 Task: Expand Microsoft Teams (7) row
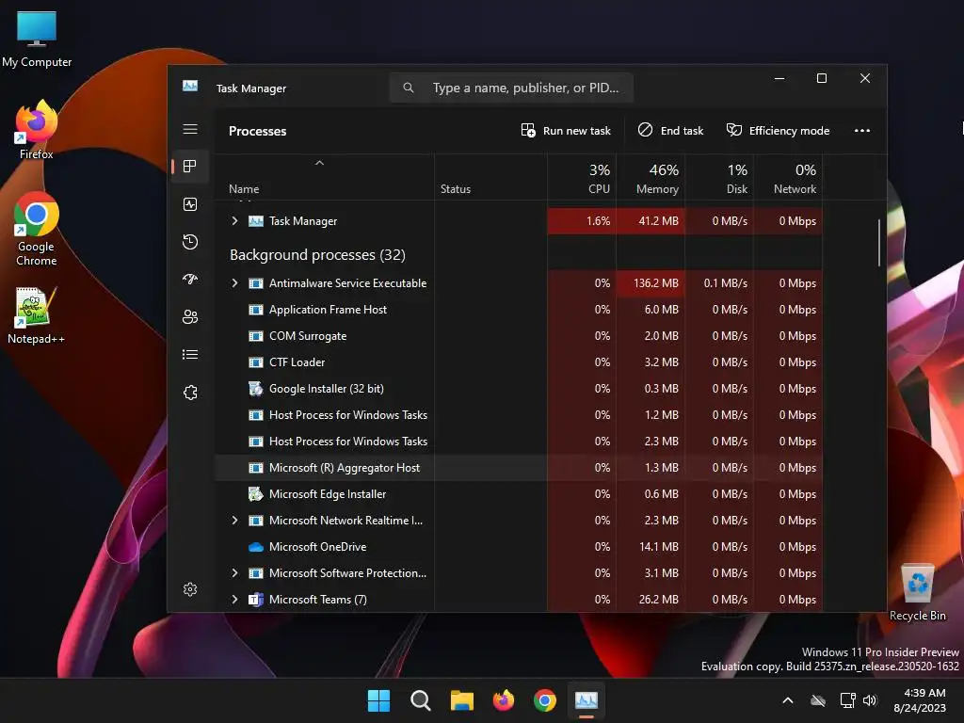[x=234, y=600]
